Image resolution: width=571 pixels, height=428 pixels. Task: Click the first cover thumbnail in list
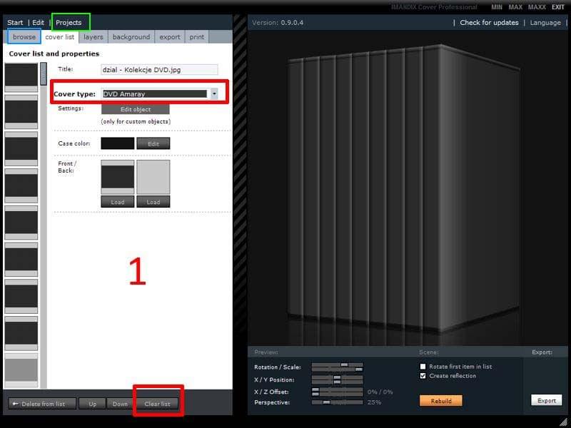pyautogui.click(x=21, y=77)
